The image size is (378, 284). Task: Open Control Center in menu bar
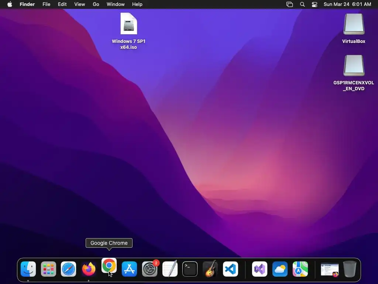point(315,4)
